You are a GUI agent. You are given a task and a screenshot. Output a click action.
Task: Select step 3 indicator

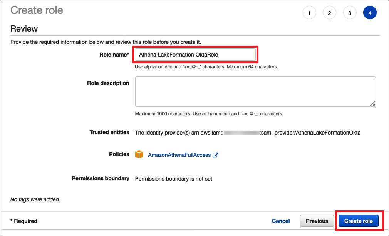click(x=349, y=13)
